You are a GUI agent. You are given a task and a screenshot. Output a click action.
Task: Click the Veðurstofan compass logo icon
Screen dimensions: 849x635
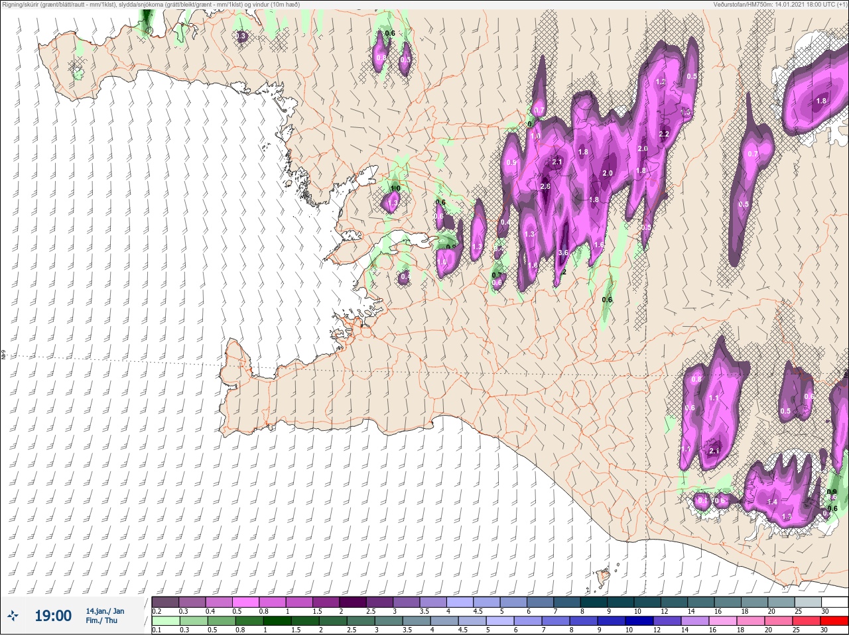13,616
